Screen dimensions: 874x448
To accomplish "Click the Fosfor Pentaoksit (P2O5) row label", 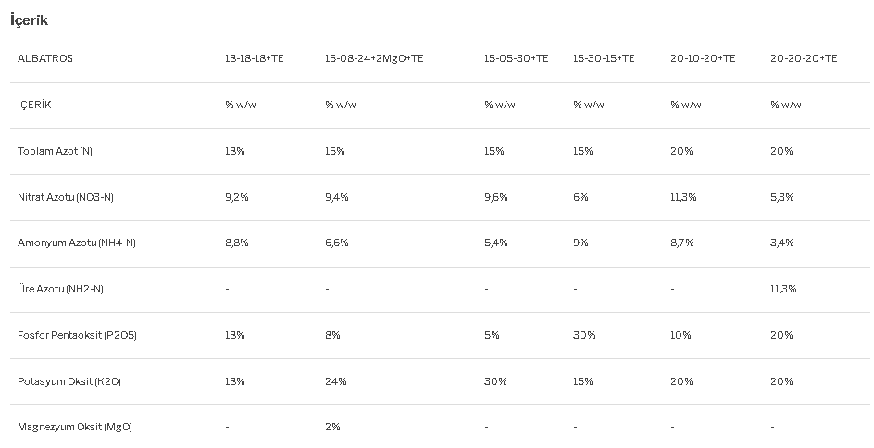I will 77,335.
